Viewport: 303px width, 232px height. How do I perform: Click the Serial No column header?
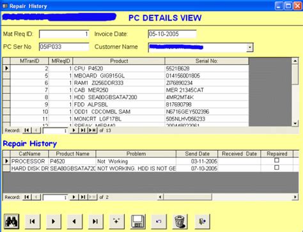[x=206, y=61]
